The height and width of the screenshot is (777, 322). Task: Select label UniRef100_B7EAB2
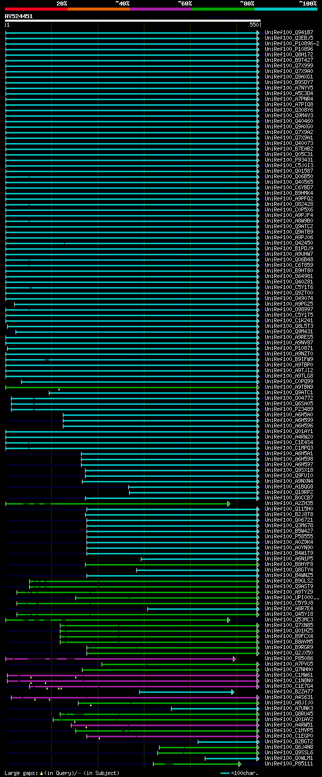click(289, 149)
